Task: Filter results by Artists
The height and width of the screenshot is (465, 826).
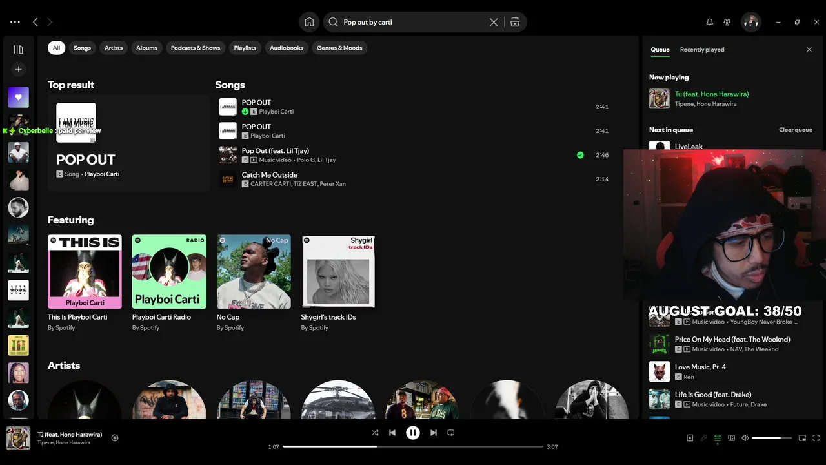Action: [114, 48]
